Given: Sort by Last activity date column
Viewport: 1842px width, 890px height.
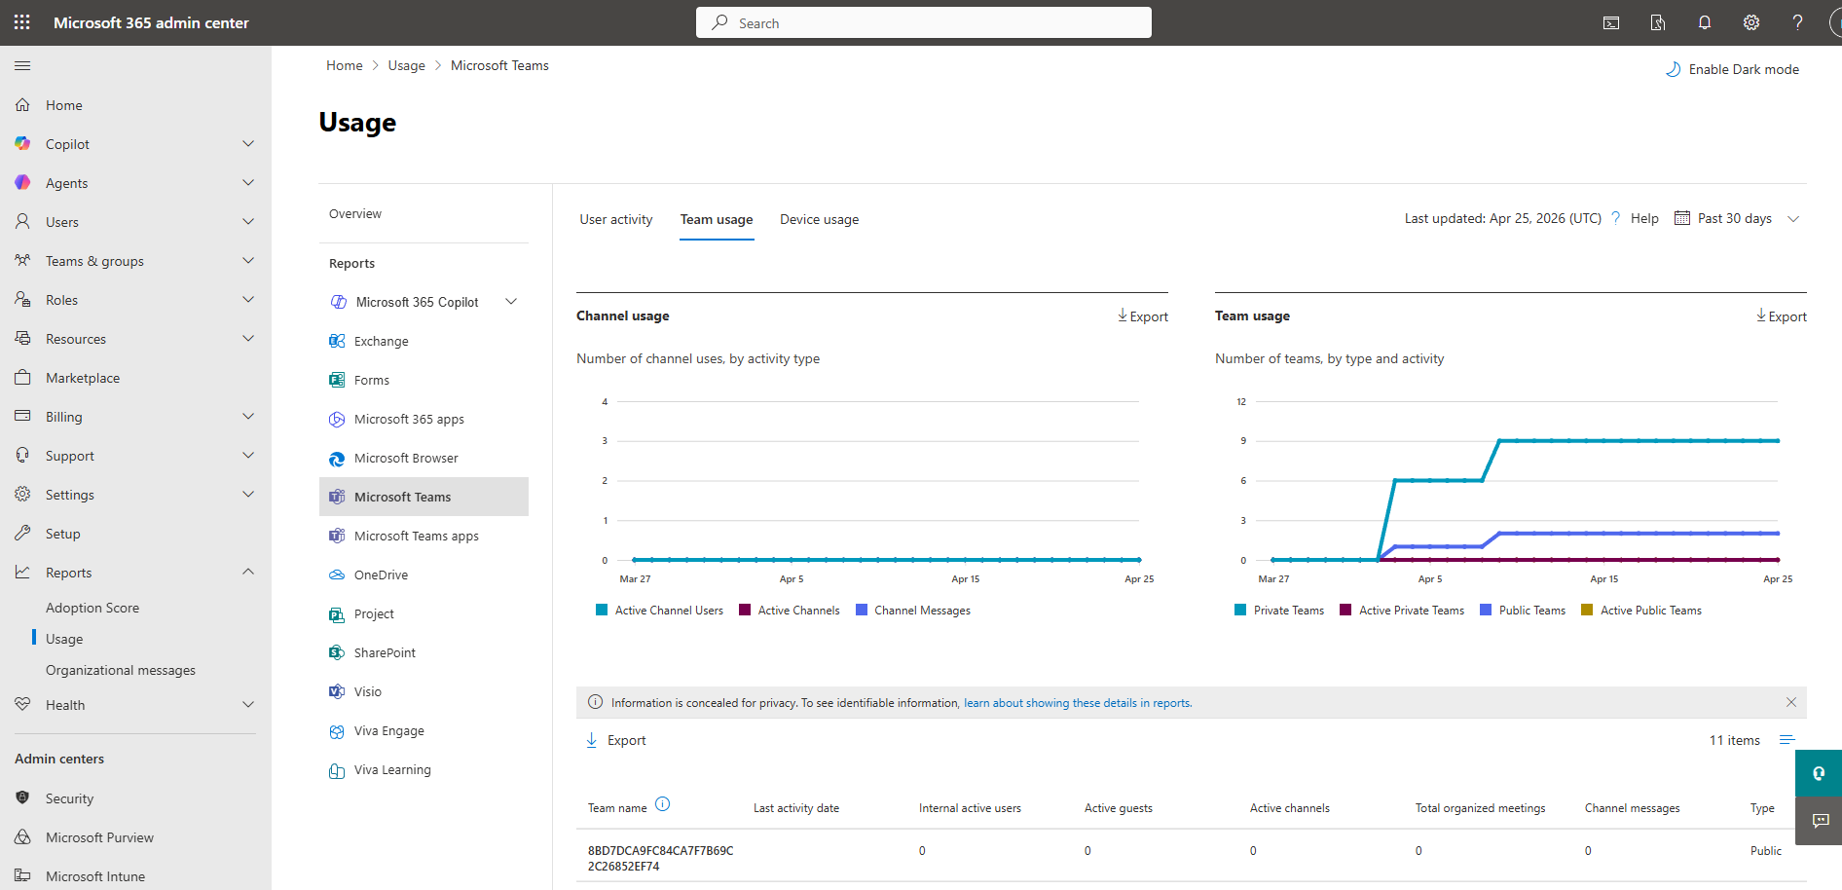Looking at the screenshot, I should tap(796, 808).
